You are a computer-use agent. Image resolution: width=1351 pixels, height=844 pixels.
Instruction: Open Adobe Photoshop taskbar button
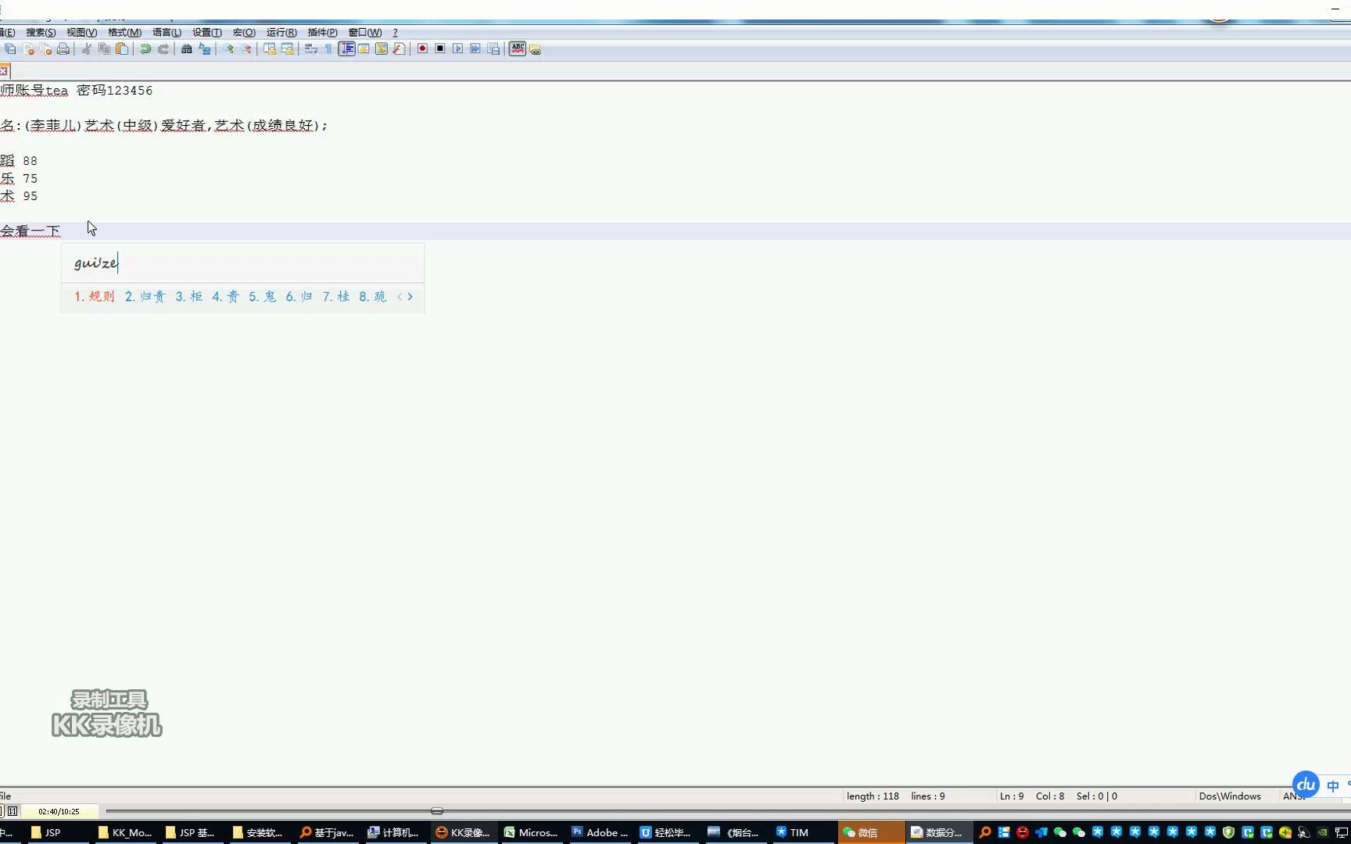pyautogui.click(x=600, y=832)
